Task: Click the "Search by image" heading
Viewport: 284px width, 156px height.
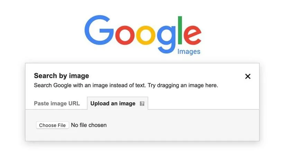Action: pos(61,76)
